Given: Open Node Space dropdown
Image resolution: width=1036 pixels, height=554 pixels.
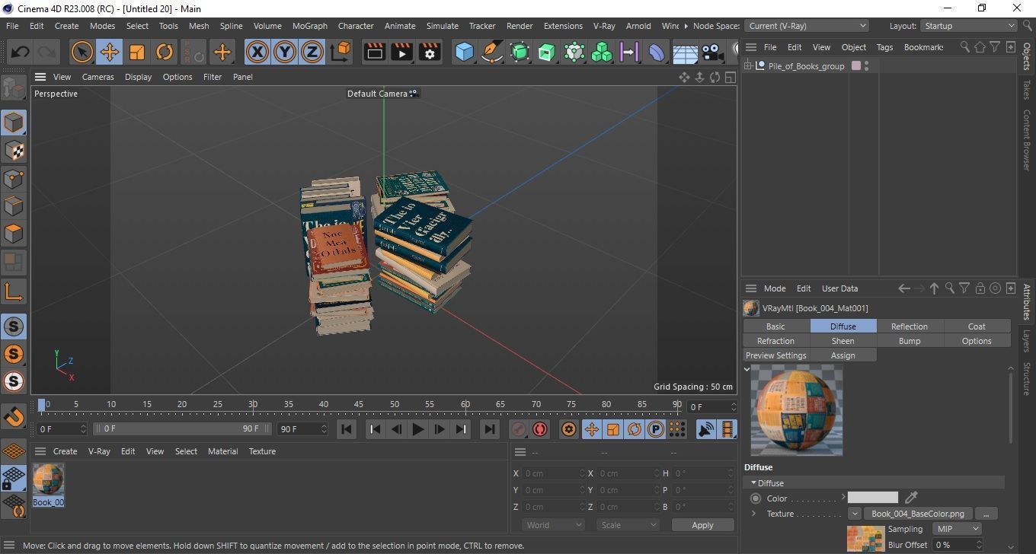Looking at the screenshot, I should pyautogui.click(x=806, y=26).
